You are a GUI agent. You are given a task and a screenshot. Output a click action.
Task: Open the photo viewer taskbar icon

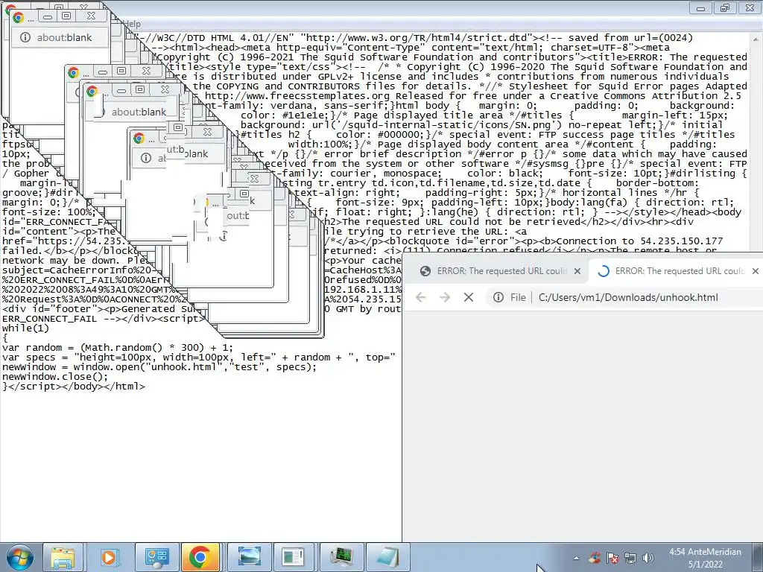[249, 557]
